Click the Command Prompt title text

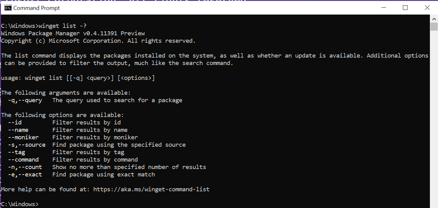click(x=37, y=8)
